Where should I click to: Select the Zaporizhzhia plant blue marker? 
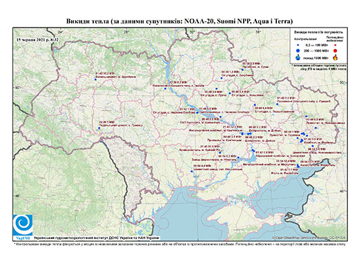click(253, 150)
